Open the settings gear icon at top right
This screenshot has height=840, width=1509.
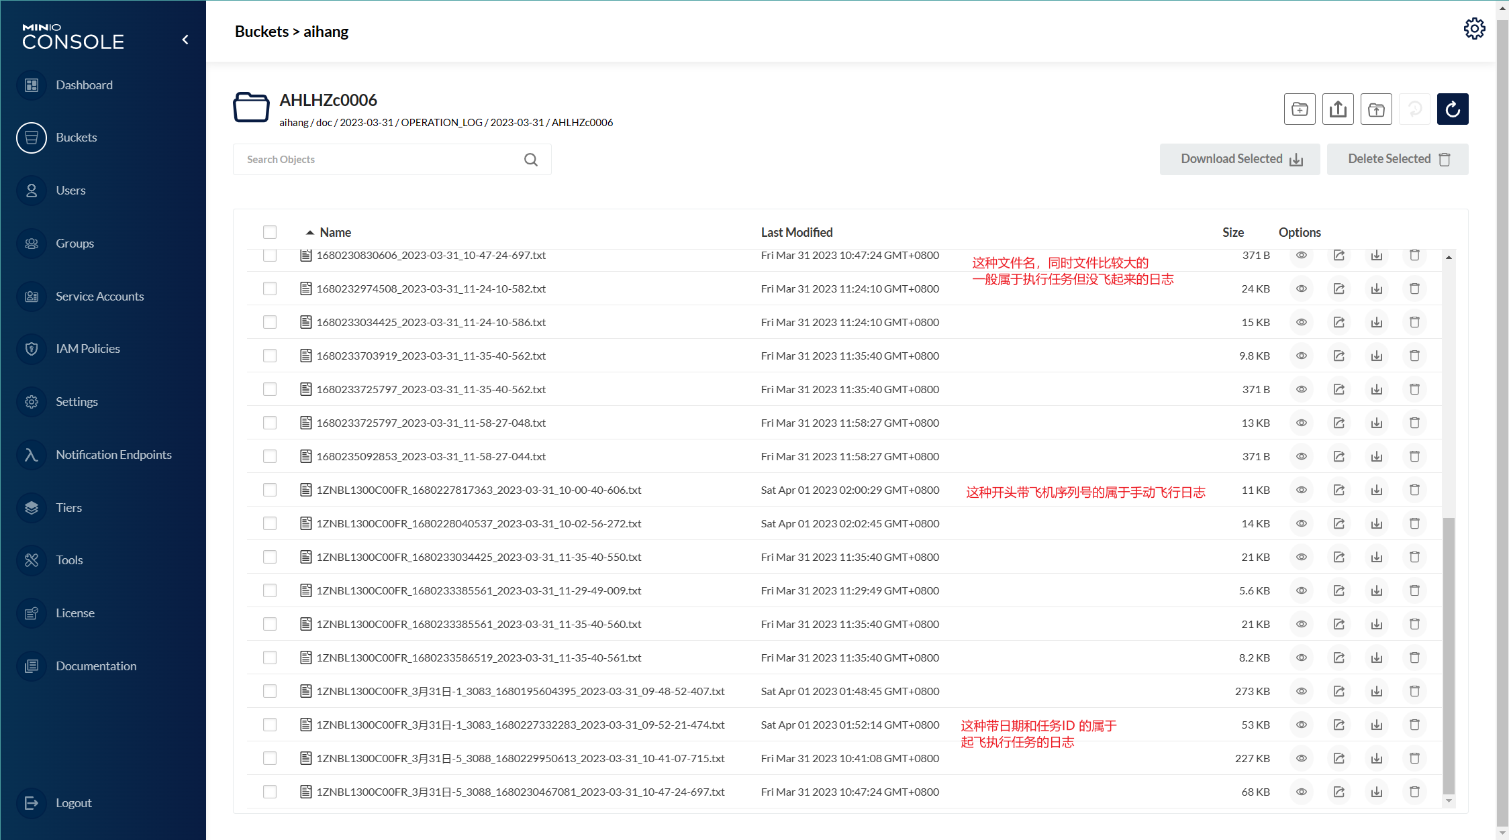(x=1474, y=29)
